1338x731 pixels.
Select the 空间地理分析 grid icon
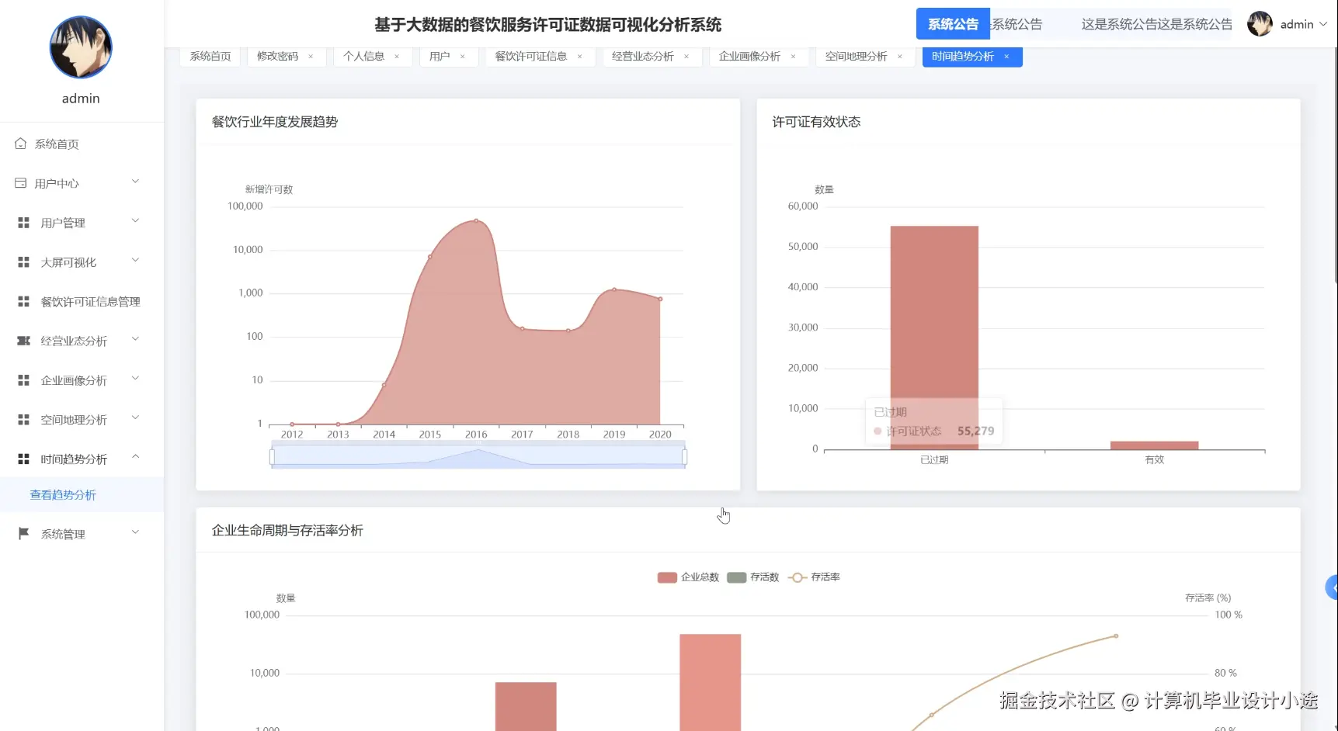23,419
